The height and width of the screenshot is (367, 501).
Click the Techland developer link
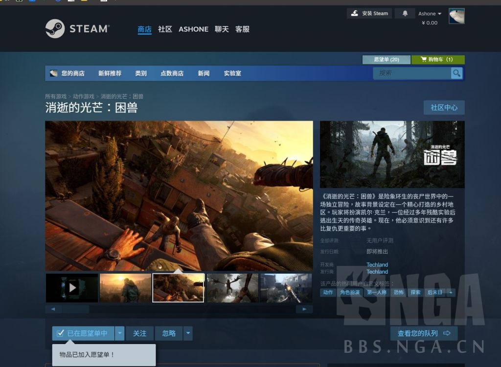[377, 264]
